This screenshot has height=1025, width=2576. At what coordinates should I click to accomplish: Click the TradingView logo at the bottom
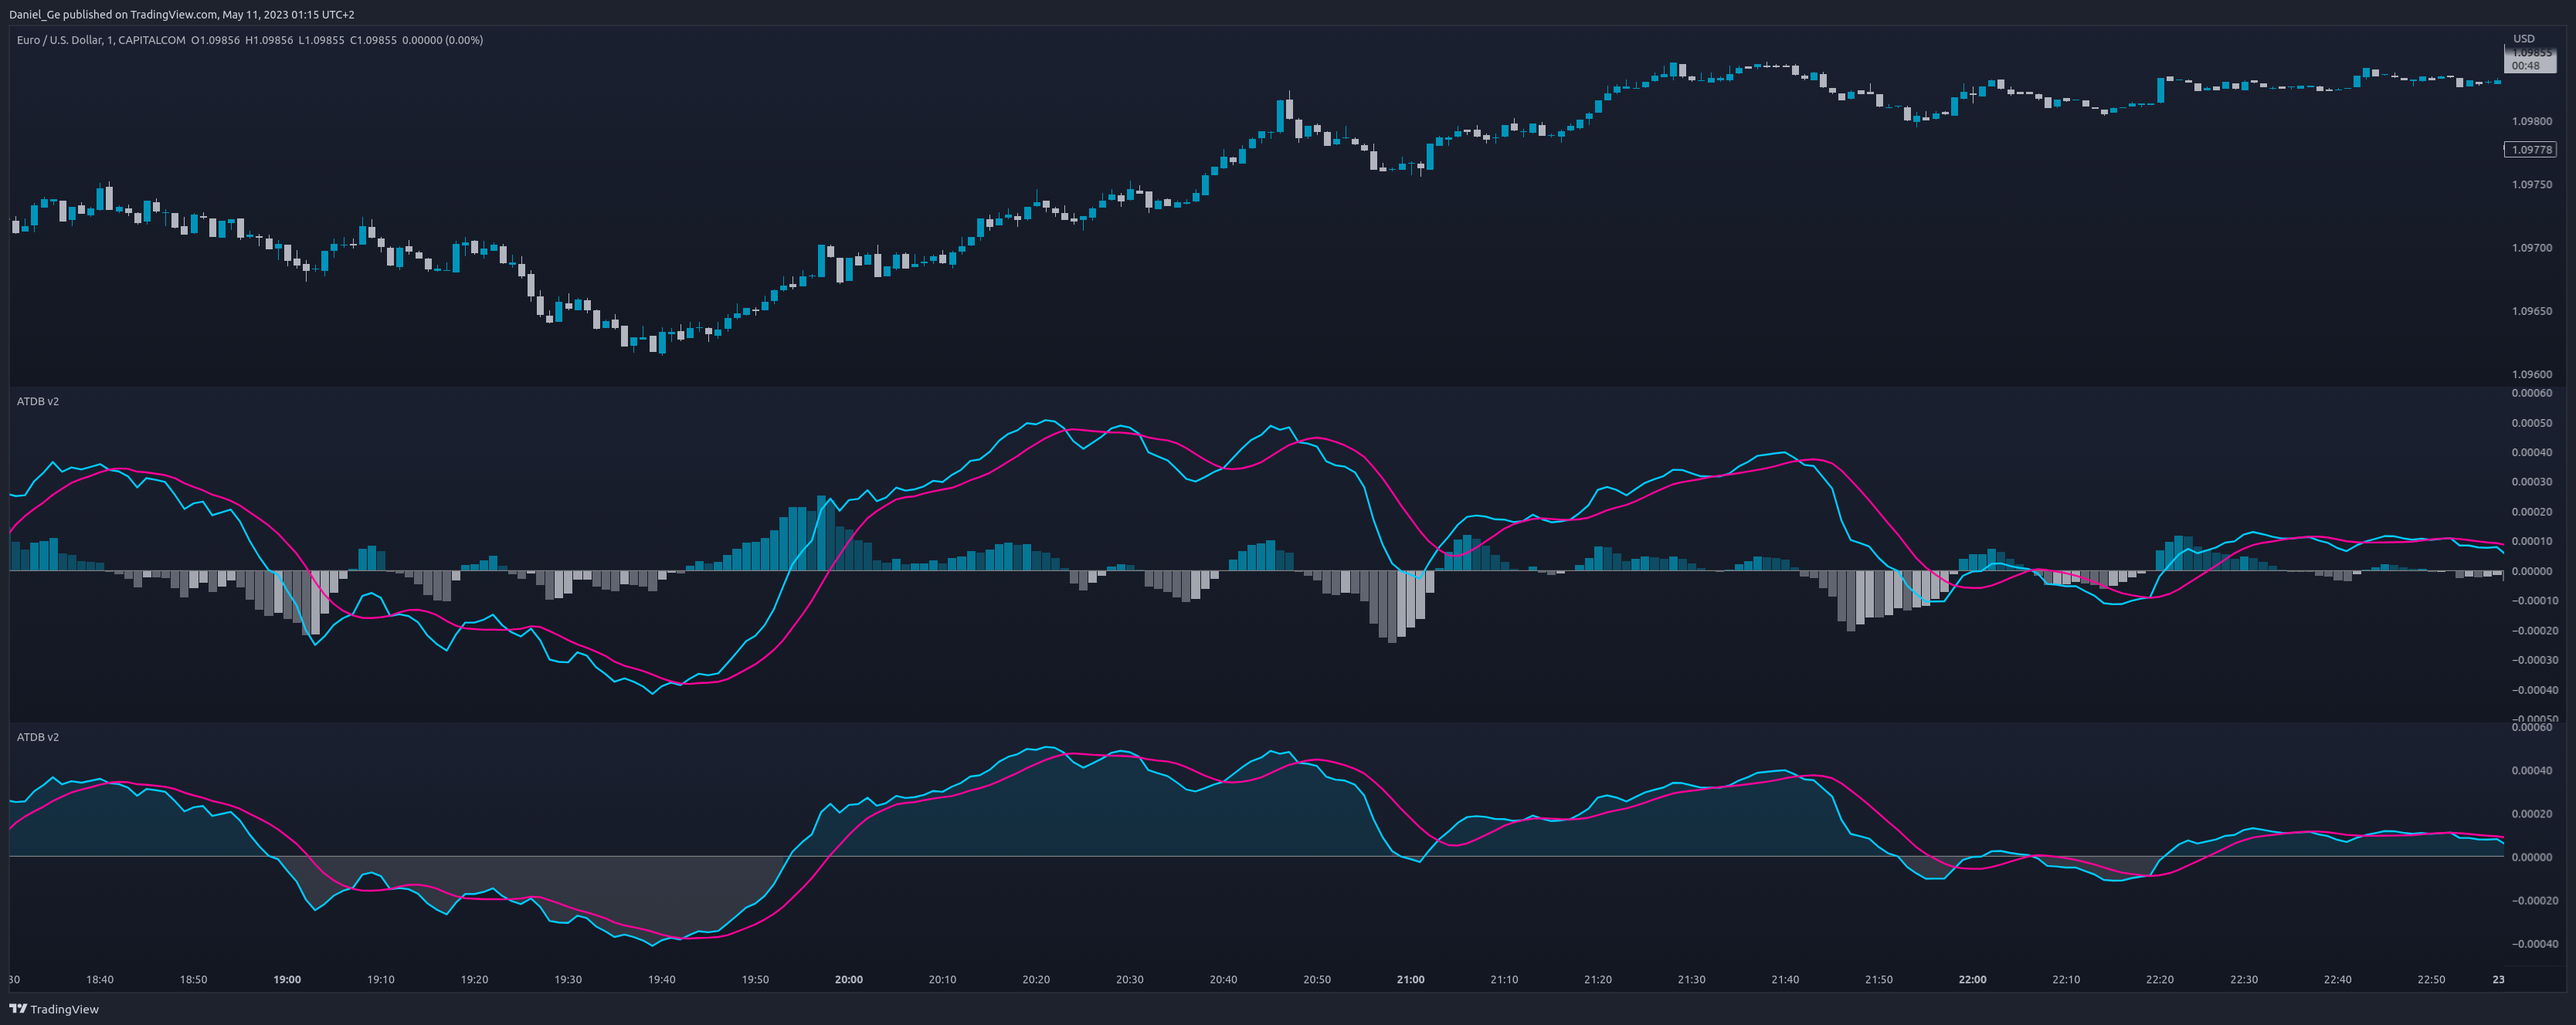[54, 1009]
